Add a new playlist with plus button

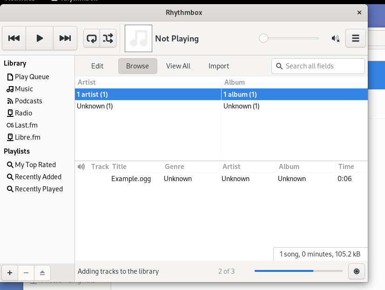pyautogui.click(x=10, y=273)
